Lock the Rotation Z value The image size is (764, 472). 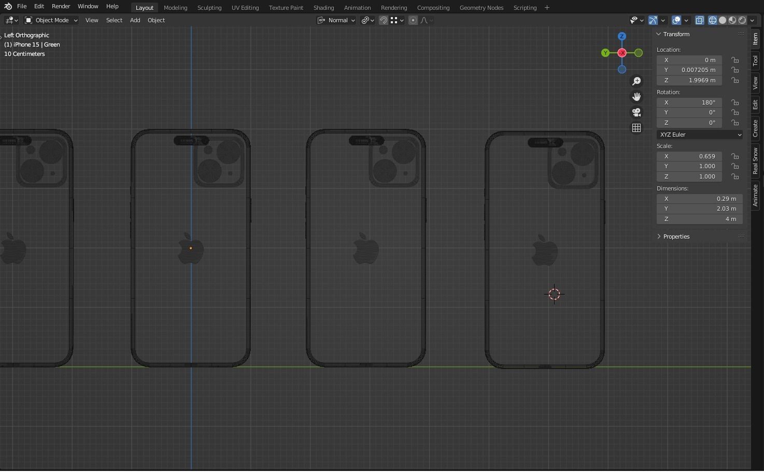(x=735, y=123)
